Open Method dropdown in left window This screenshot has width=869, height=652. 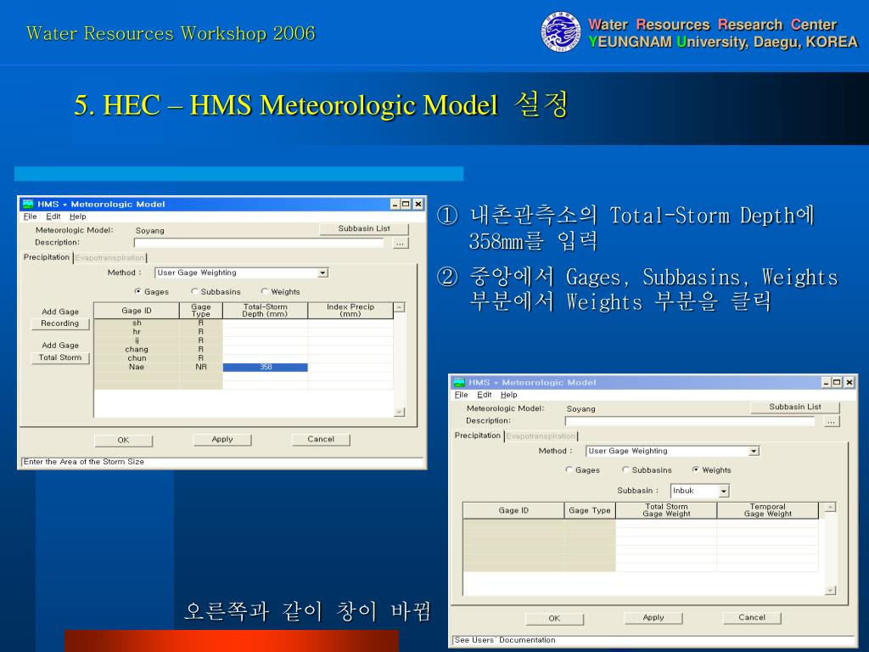click(x=322, y=273)
